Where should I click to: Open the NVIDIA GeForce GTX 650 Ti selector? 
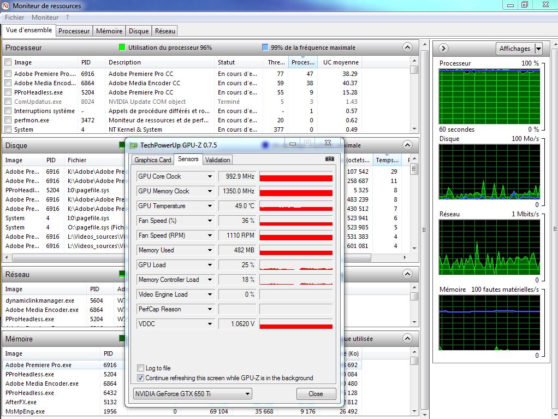(x=192, y=394)
